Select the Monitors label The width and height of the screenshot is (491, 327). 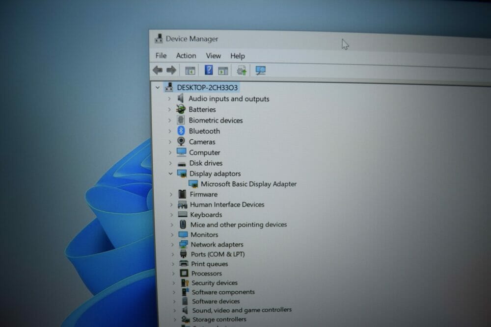(x=204, y=234)
